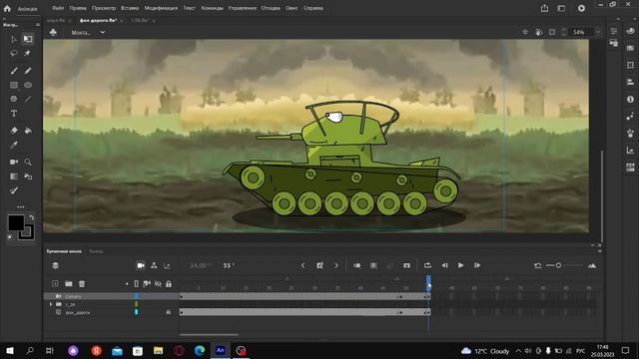Open the Файл menu
The image size is (639, 359).
click(x=58, y=8)
